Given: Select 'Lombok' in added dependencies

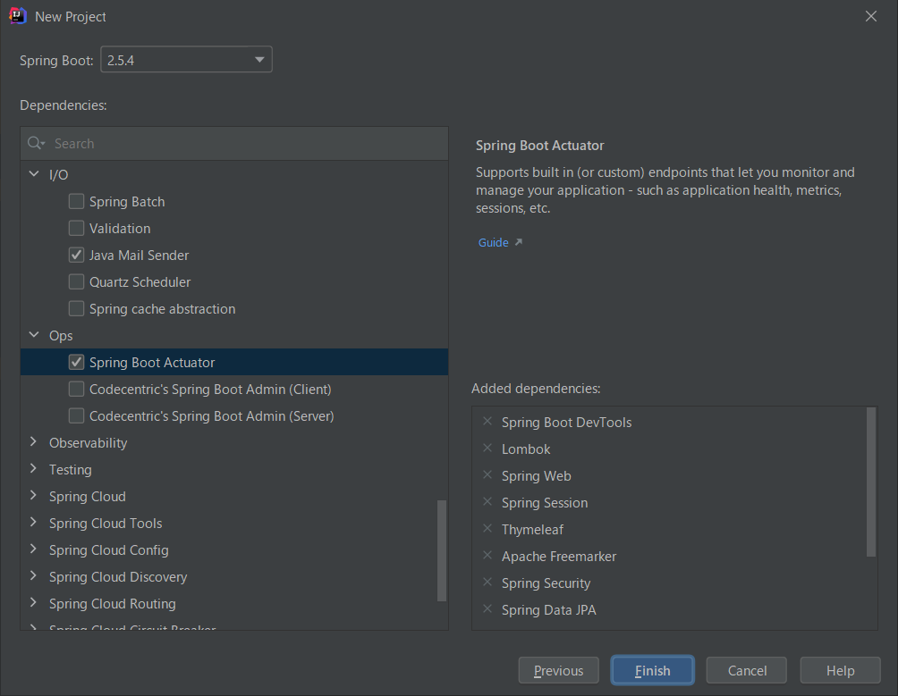Looking at the screenshot, I should coord(526,449).
